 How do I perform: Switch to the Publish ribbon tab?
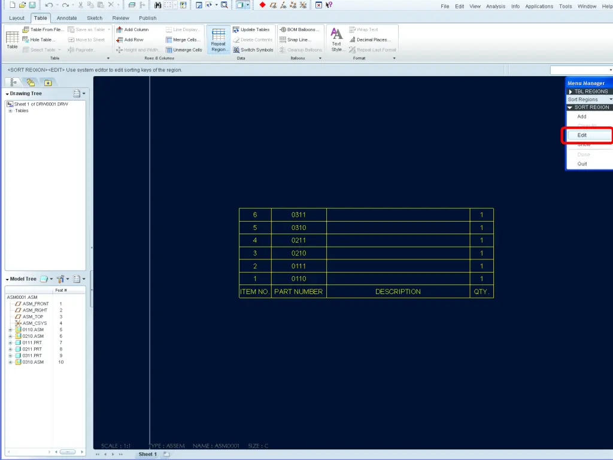click(x=148, y=18)
